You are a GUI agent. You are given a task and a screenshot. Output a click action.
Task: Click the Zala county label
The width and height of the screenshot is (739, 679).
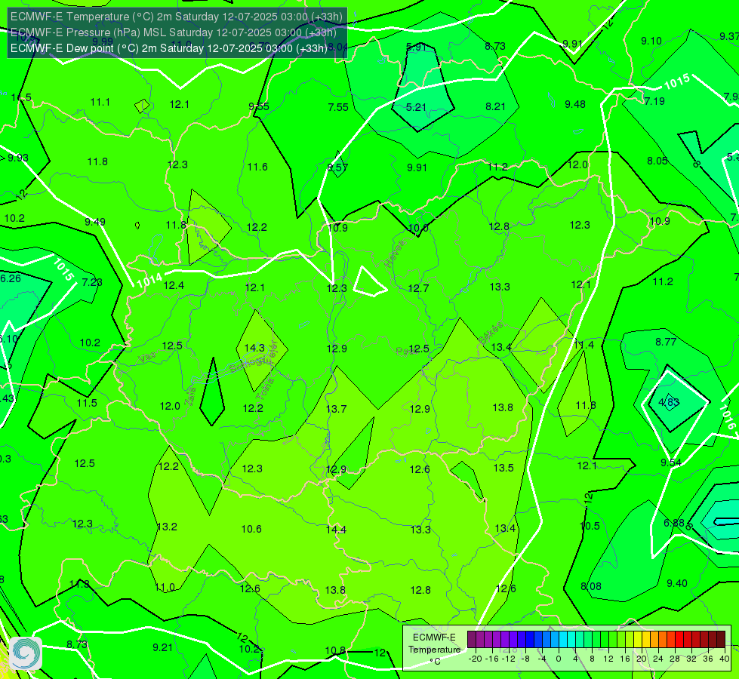point(190,397)
